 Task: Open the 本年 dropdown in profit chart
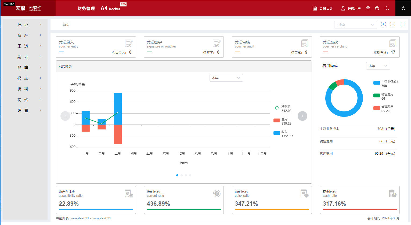tap(226, 78)
